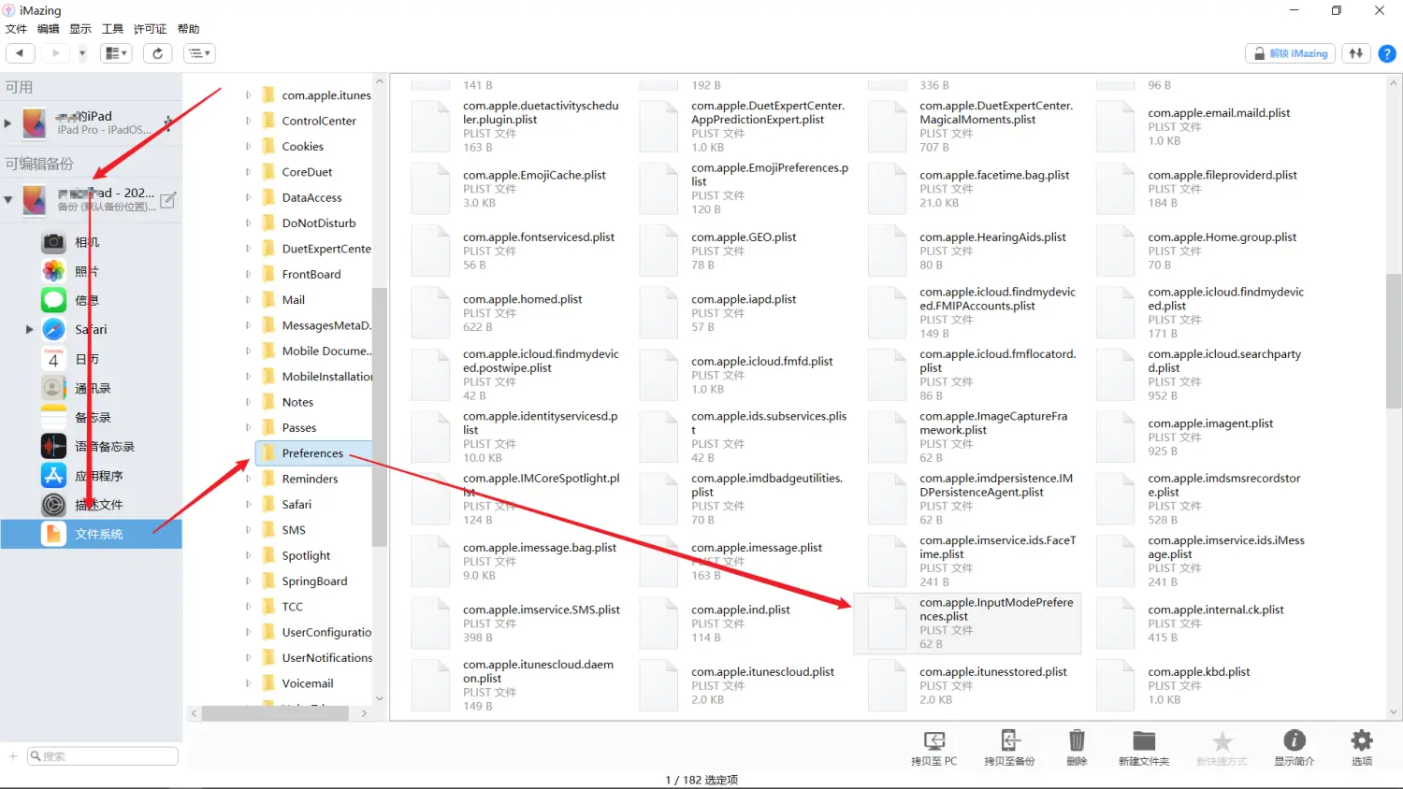This screenshot has width=1403, height=789.
Task: Click the New Folder icon
Action: click(1143, 743)
